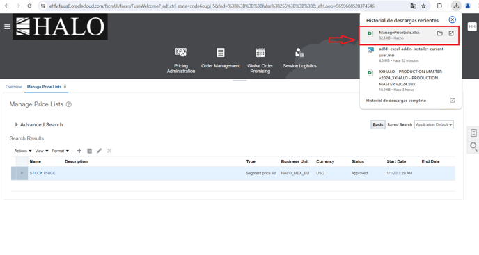The height and width of the screenshot is (255, 479).
Task: Open ManagePriceLists.xlsx download entry
Action: pyautogui.click(x=409, y=35)
